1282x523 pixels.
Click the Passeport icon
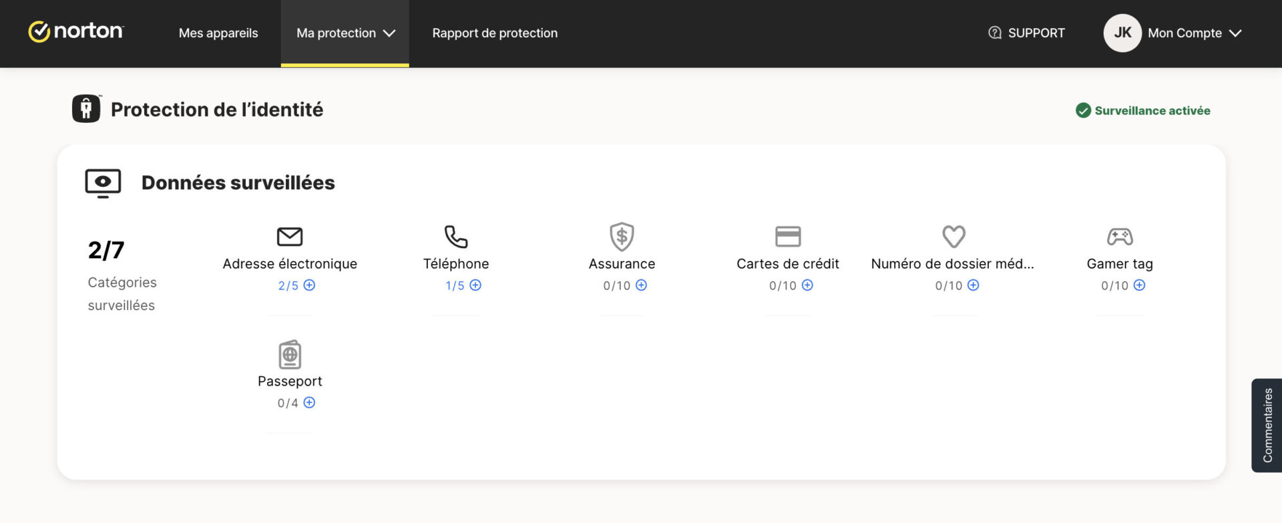290,354
